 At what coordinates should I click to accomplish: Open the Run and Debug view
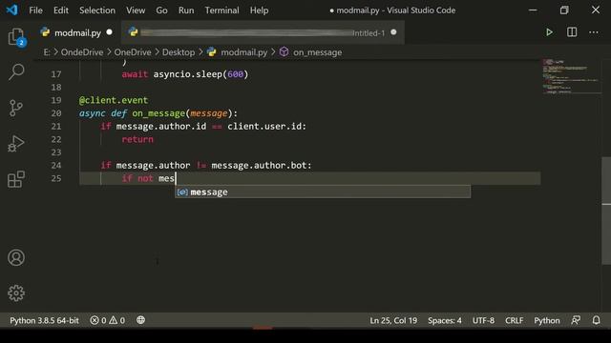click(x=16, y=144)
